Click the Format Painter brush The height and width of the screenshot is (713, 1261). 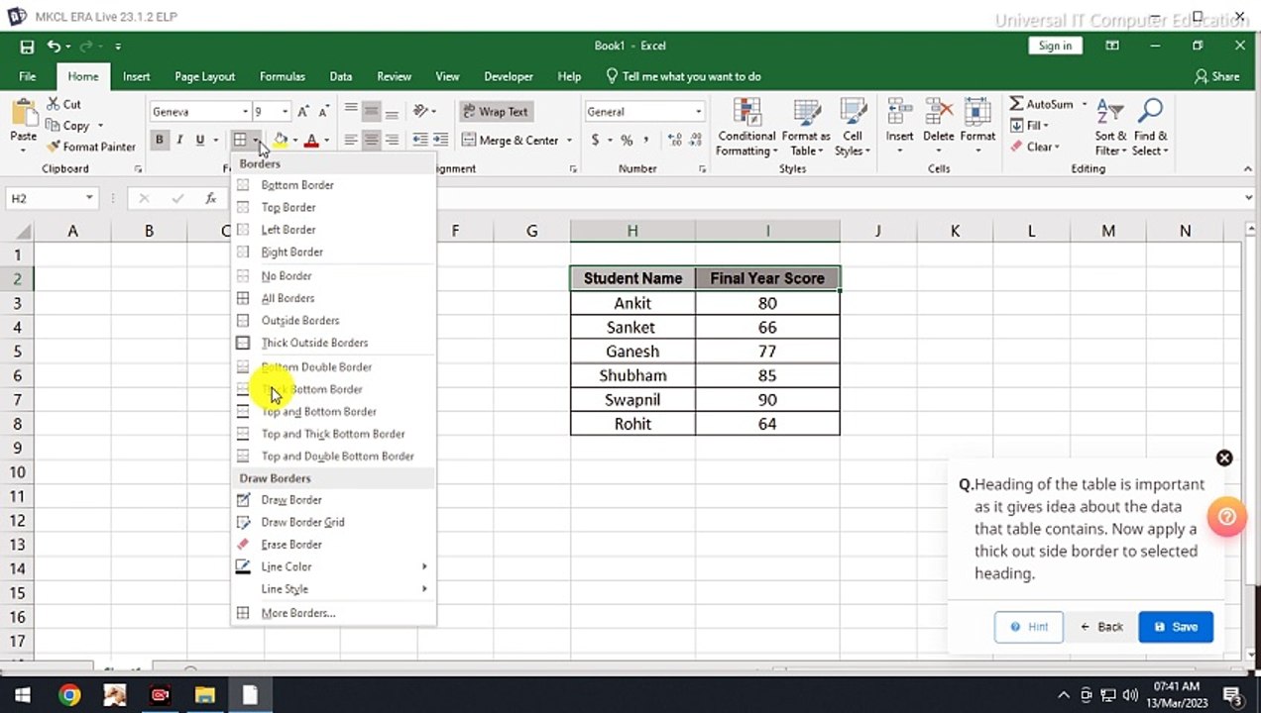[90, 147]
